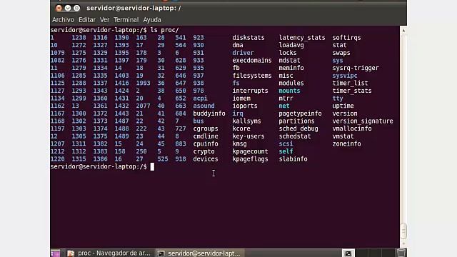Click the 'key-users' entry
Viewport: 457px width, 257px height.
coord(248,136)
